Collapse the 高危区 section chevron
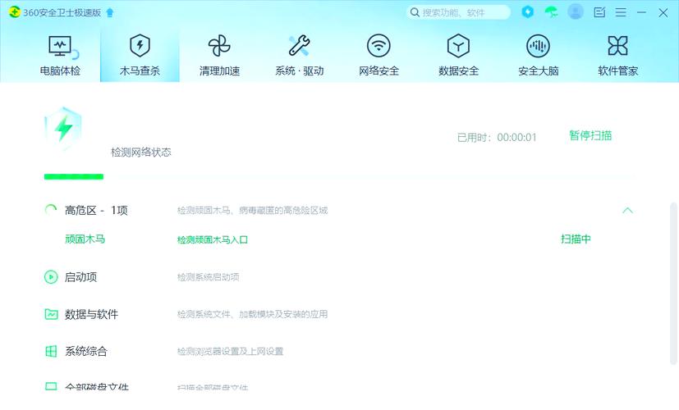The height and width of the screenshot is (410, 679). click(627, 211)
